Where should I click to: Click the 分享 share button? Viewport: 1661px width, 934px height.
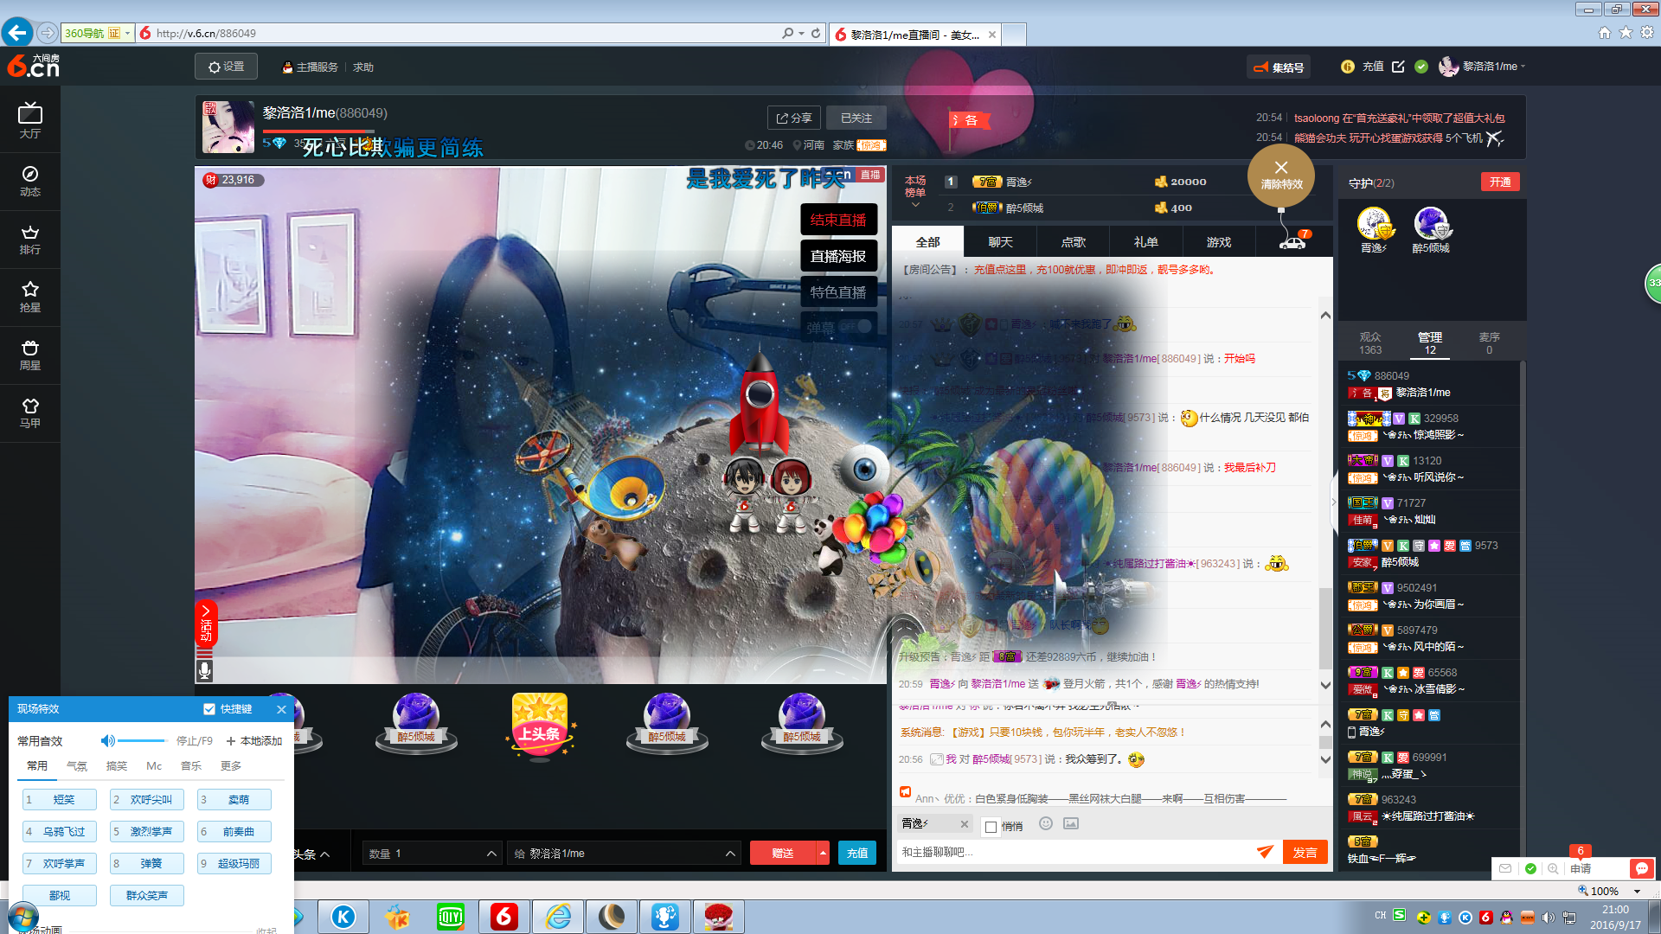pos(793,118)
